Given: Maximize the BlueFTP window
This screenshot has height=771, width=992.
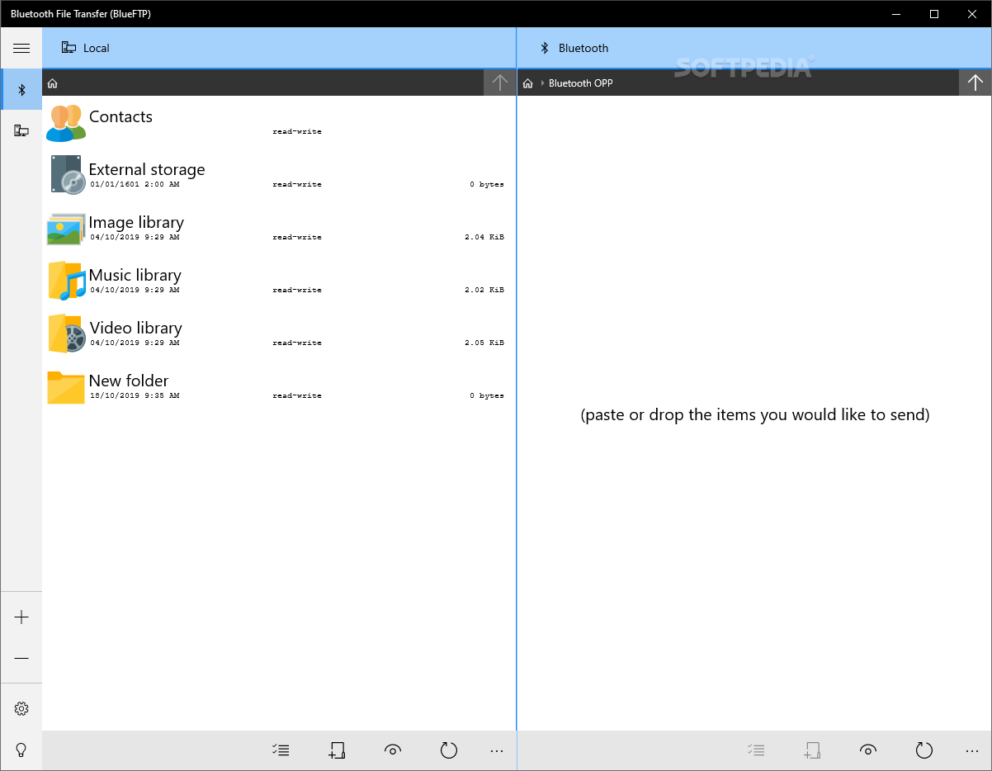Looking at the screenshot, I should click(x=934, y=14).
